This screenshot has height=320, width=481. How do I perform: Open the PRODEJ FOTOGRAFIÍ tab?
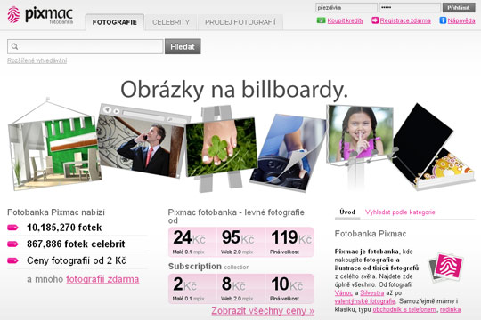pyautogui.click(x=240, y=22)
